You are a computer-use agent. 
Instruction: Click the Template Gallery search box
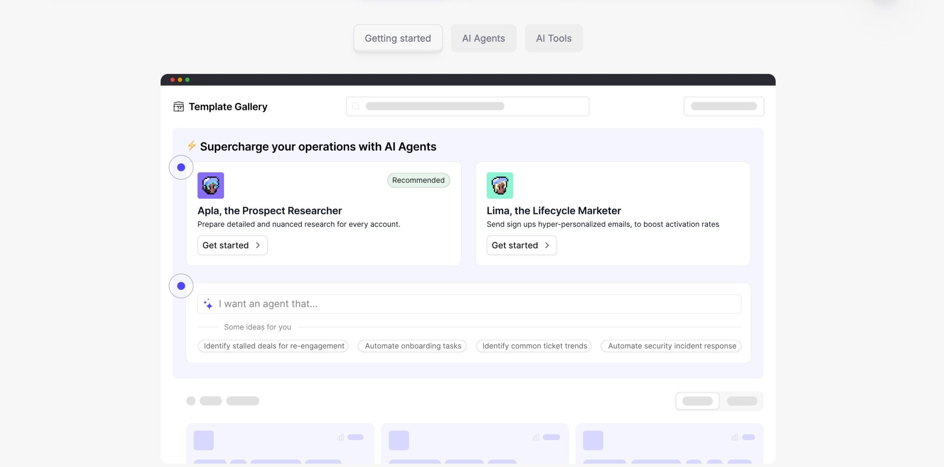(x=468, y=106)
